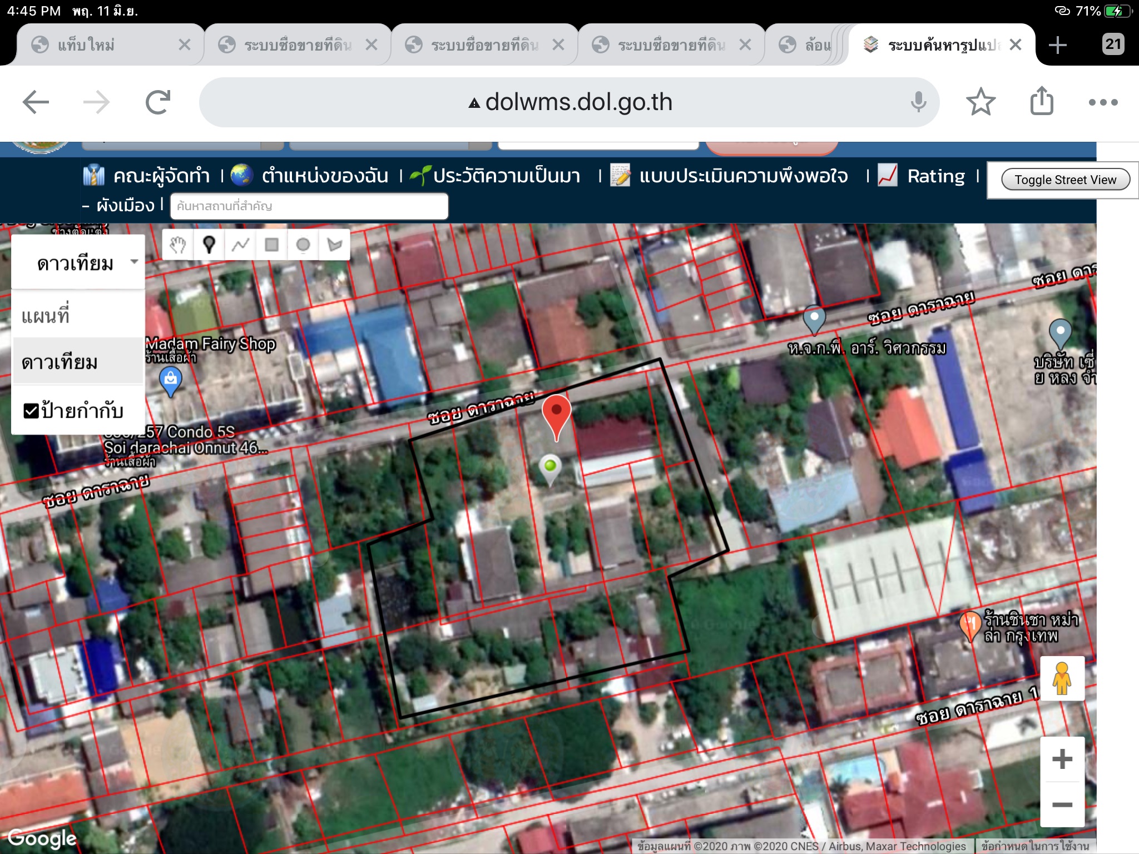Select the marker drawing tool
This screenshot has width=1139, height=854.
(209, 245)
